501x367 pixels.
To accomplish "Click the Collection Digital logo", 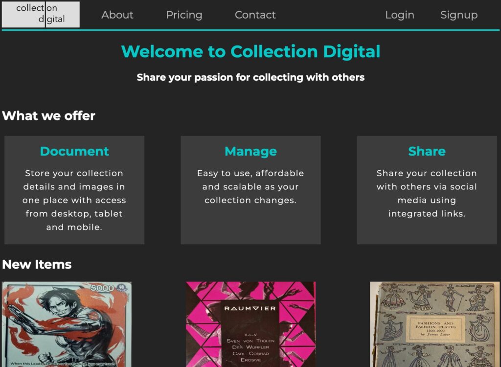I will pyautogui.click(x=41, y=14).
